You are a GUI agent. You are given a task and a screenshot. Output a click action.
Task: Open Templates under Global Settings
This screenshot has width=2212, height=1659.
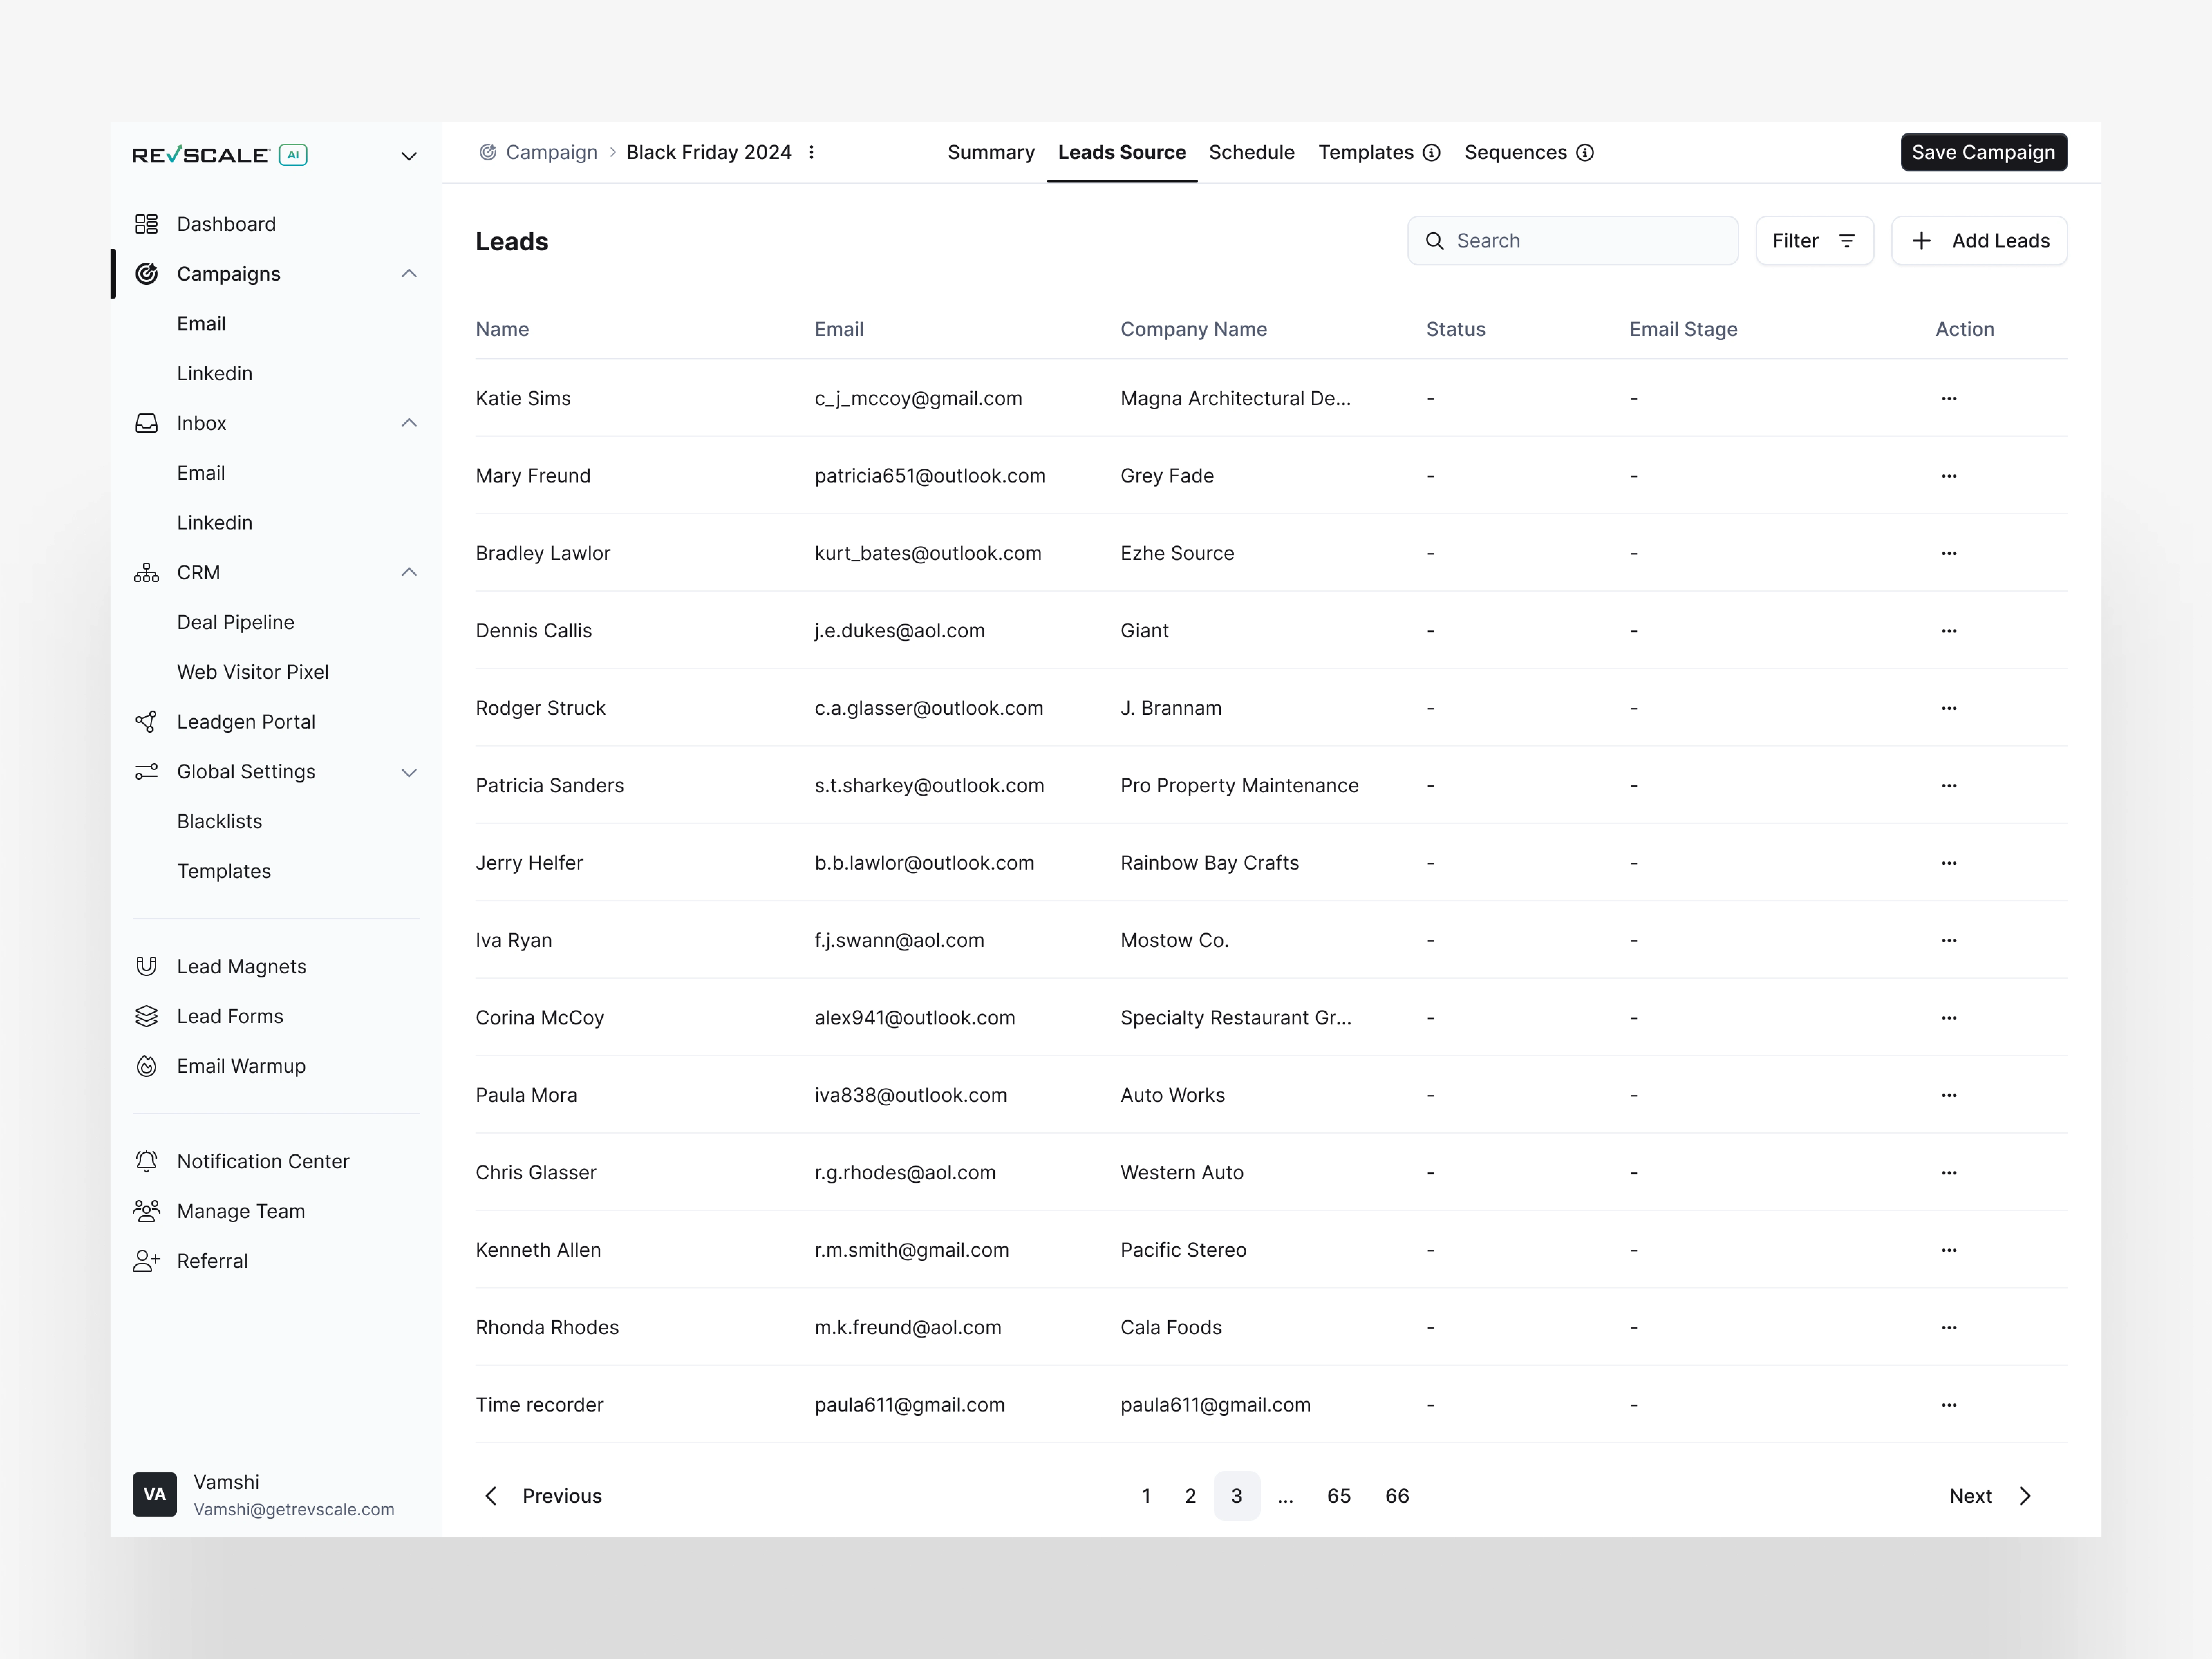click(224, 872)
